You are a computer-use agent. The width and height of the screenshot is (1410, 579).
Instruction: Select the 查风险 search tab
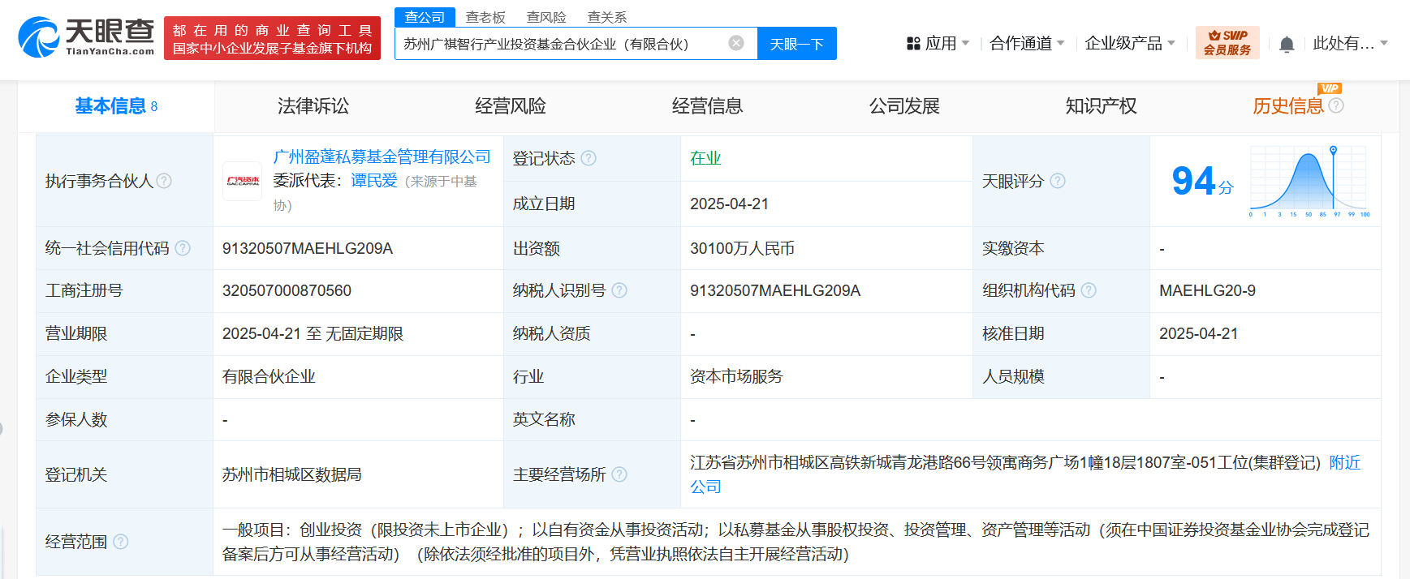tap(546, 17)
